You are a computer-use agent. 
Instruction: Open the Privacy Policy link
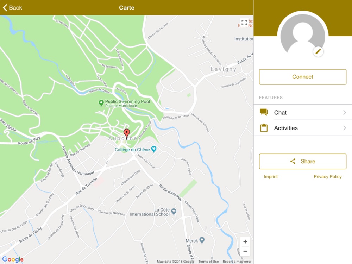[x=327, y=177]
